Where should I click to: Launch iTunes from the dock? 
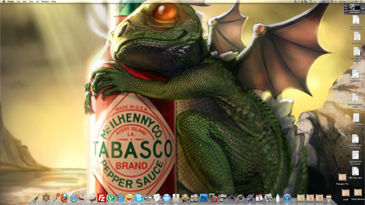pyautogui.click(x=287, y=198)
